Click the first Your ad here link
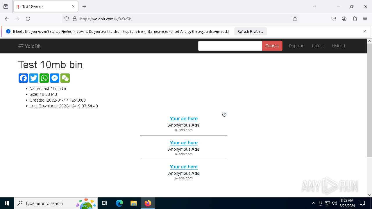 click(x=184, y=118)
